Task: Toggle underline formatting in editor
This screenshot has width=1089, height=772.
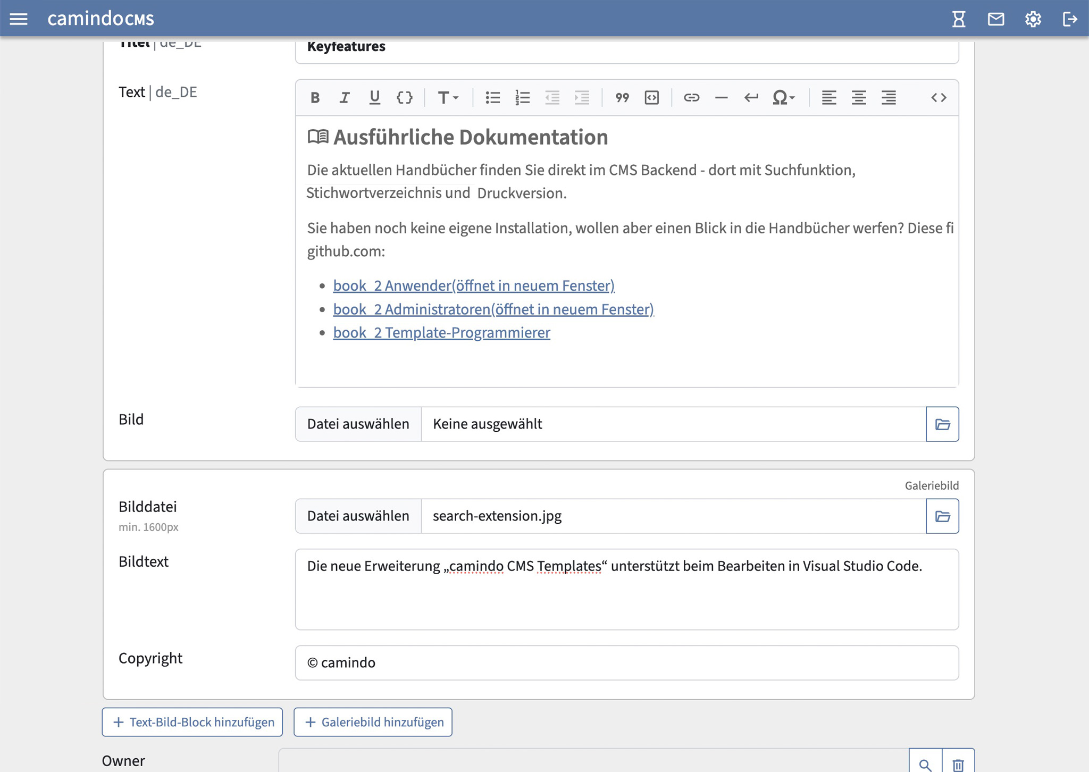Action: coord(374,97)
